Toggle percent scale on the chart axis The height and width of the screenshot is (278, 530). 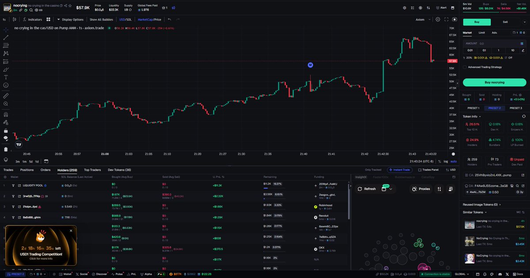[x=439, y=161]
